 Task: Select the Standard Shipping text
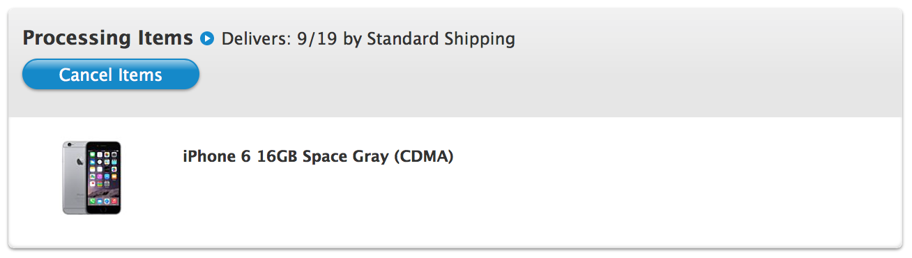(441, 39)
